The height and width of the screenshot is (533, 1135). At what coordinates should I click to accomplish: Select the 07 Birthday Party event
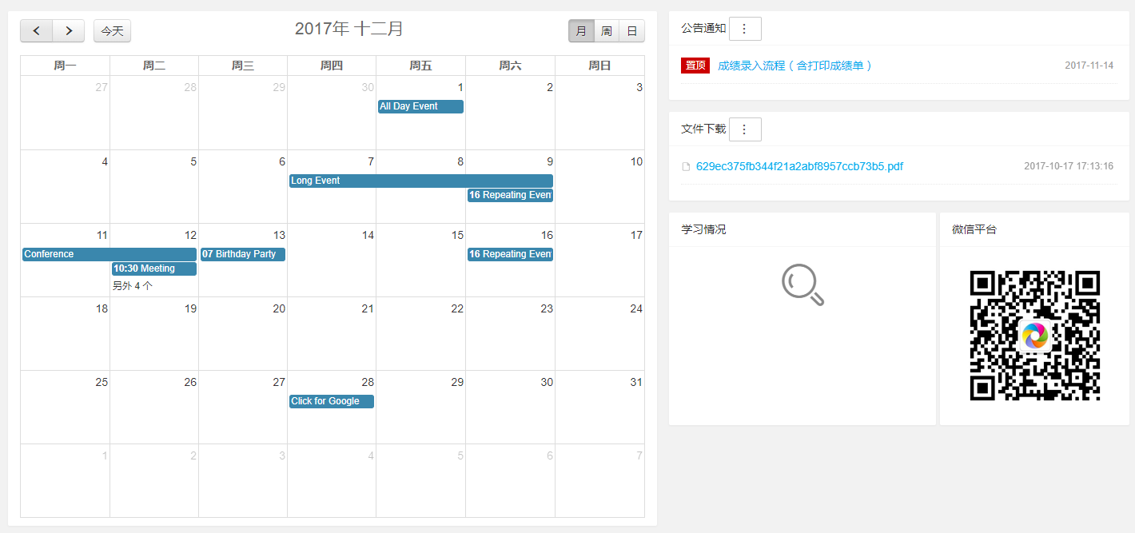[242, 254]
